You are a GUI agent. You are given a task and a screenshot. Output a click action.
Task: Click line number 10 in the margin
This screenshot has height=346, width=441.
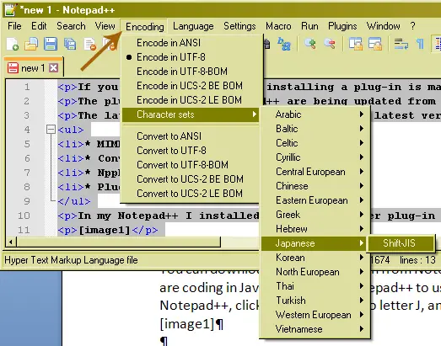pos(24,216)
